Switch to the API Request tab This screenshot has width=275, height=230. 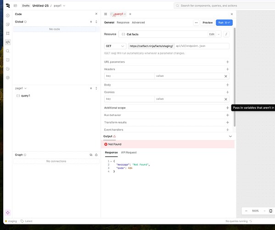[129, 153]
